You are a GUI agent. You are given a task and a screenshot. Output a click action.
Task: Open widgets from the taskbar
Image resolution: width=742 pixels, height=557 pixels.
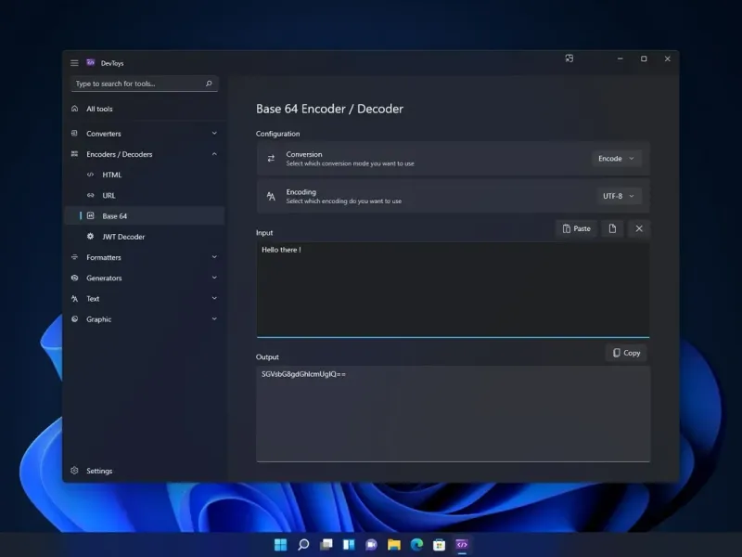pos(349,545)
